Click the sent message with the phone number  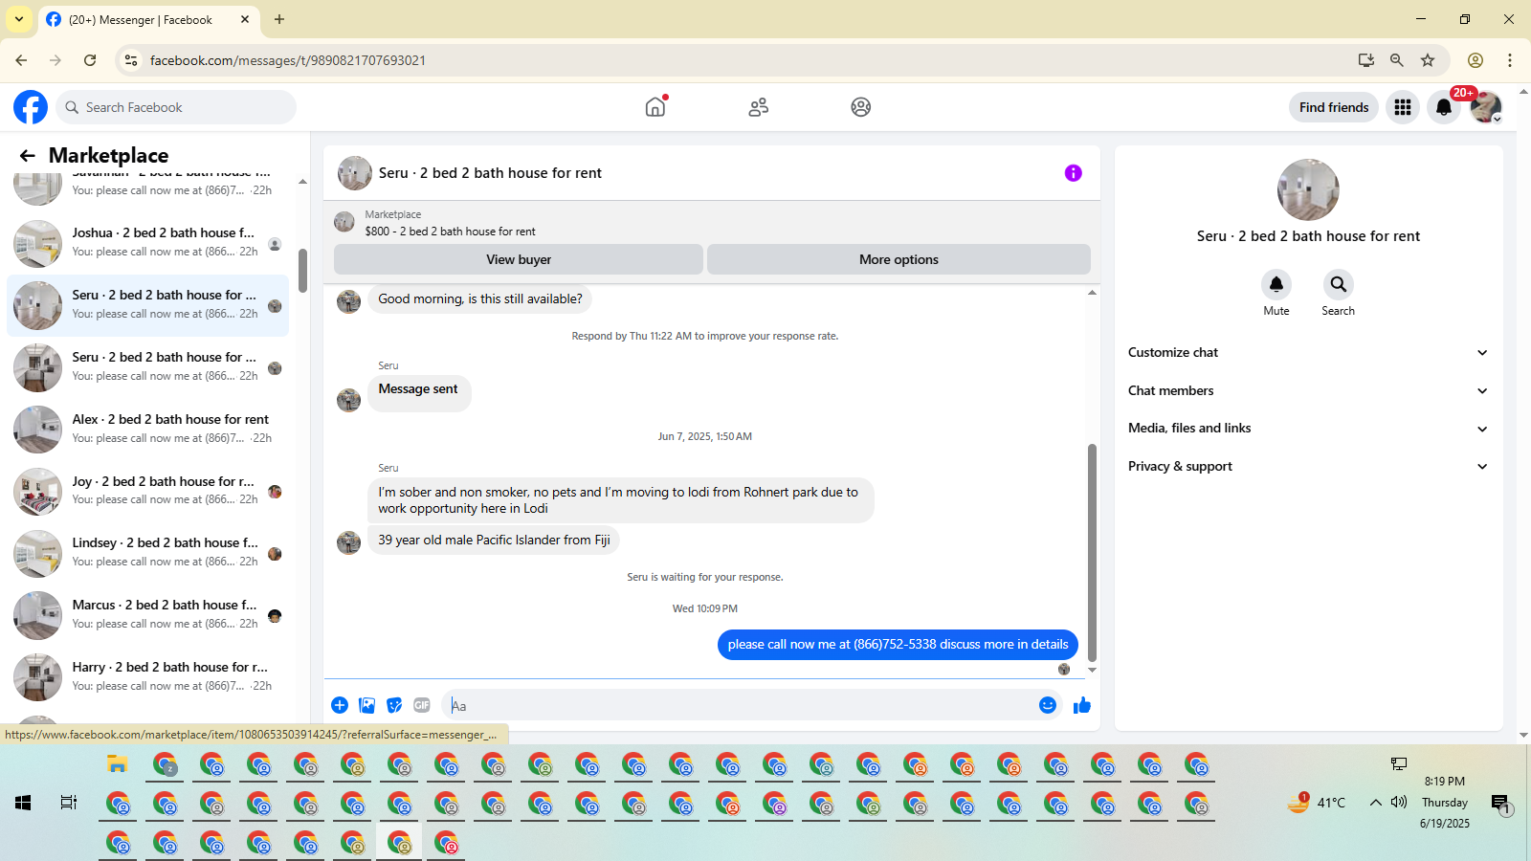(898, 645)
